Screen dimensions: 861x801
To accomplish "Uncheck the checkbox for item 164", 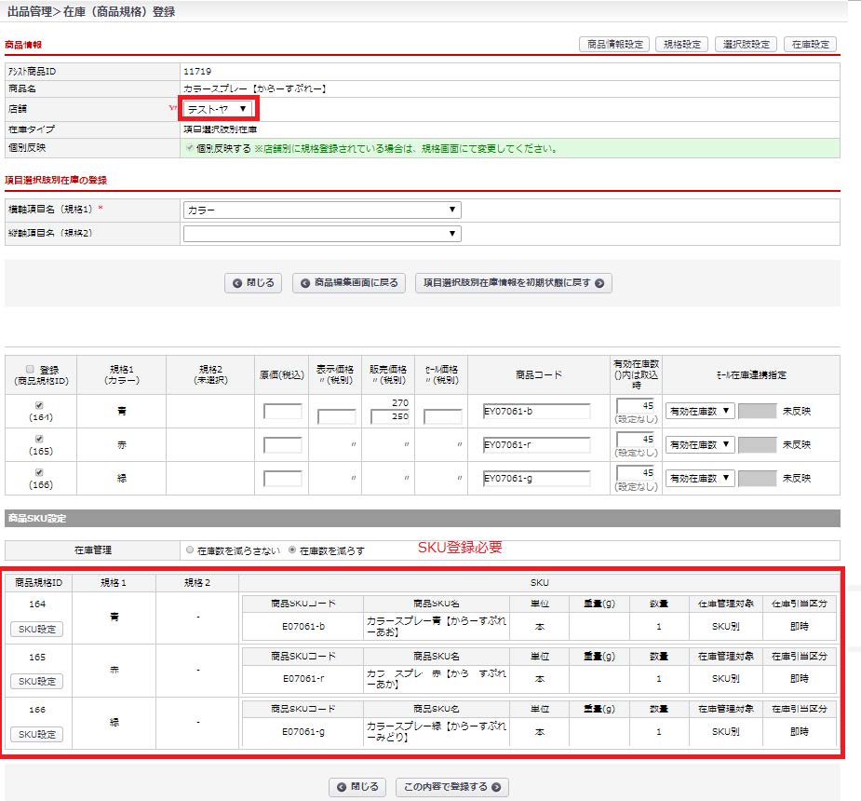I will 37,405.
